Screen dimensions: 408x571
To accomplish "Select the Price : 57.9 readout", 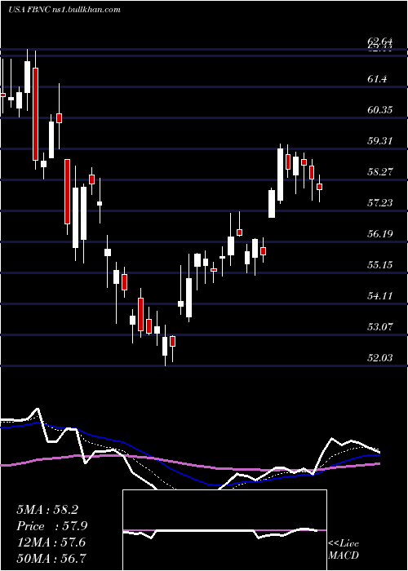I will point(52,526).
